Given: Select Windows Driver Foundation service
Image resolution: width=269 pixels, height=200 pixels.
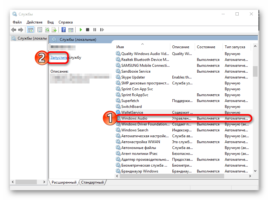Looking at the screenshot, I should (x=184, y=124).
